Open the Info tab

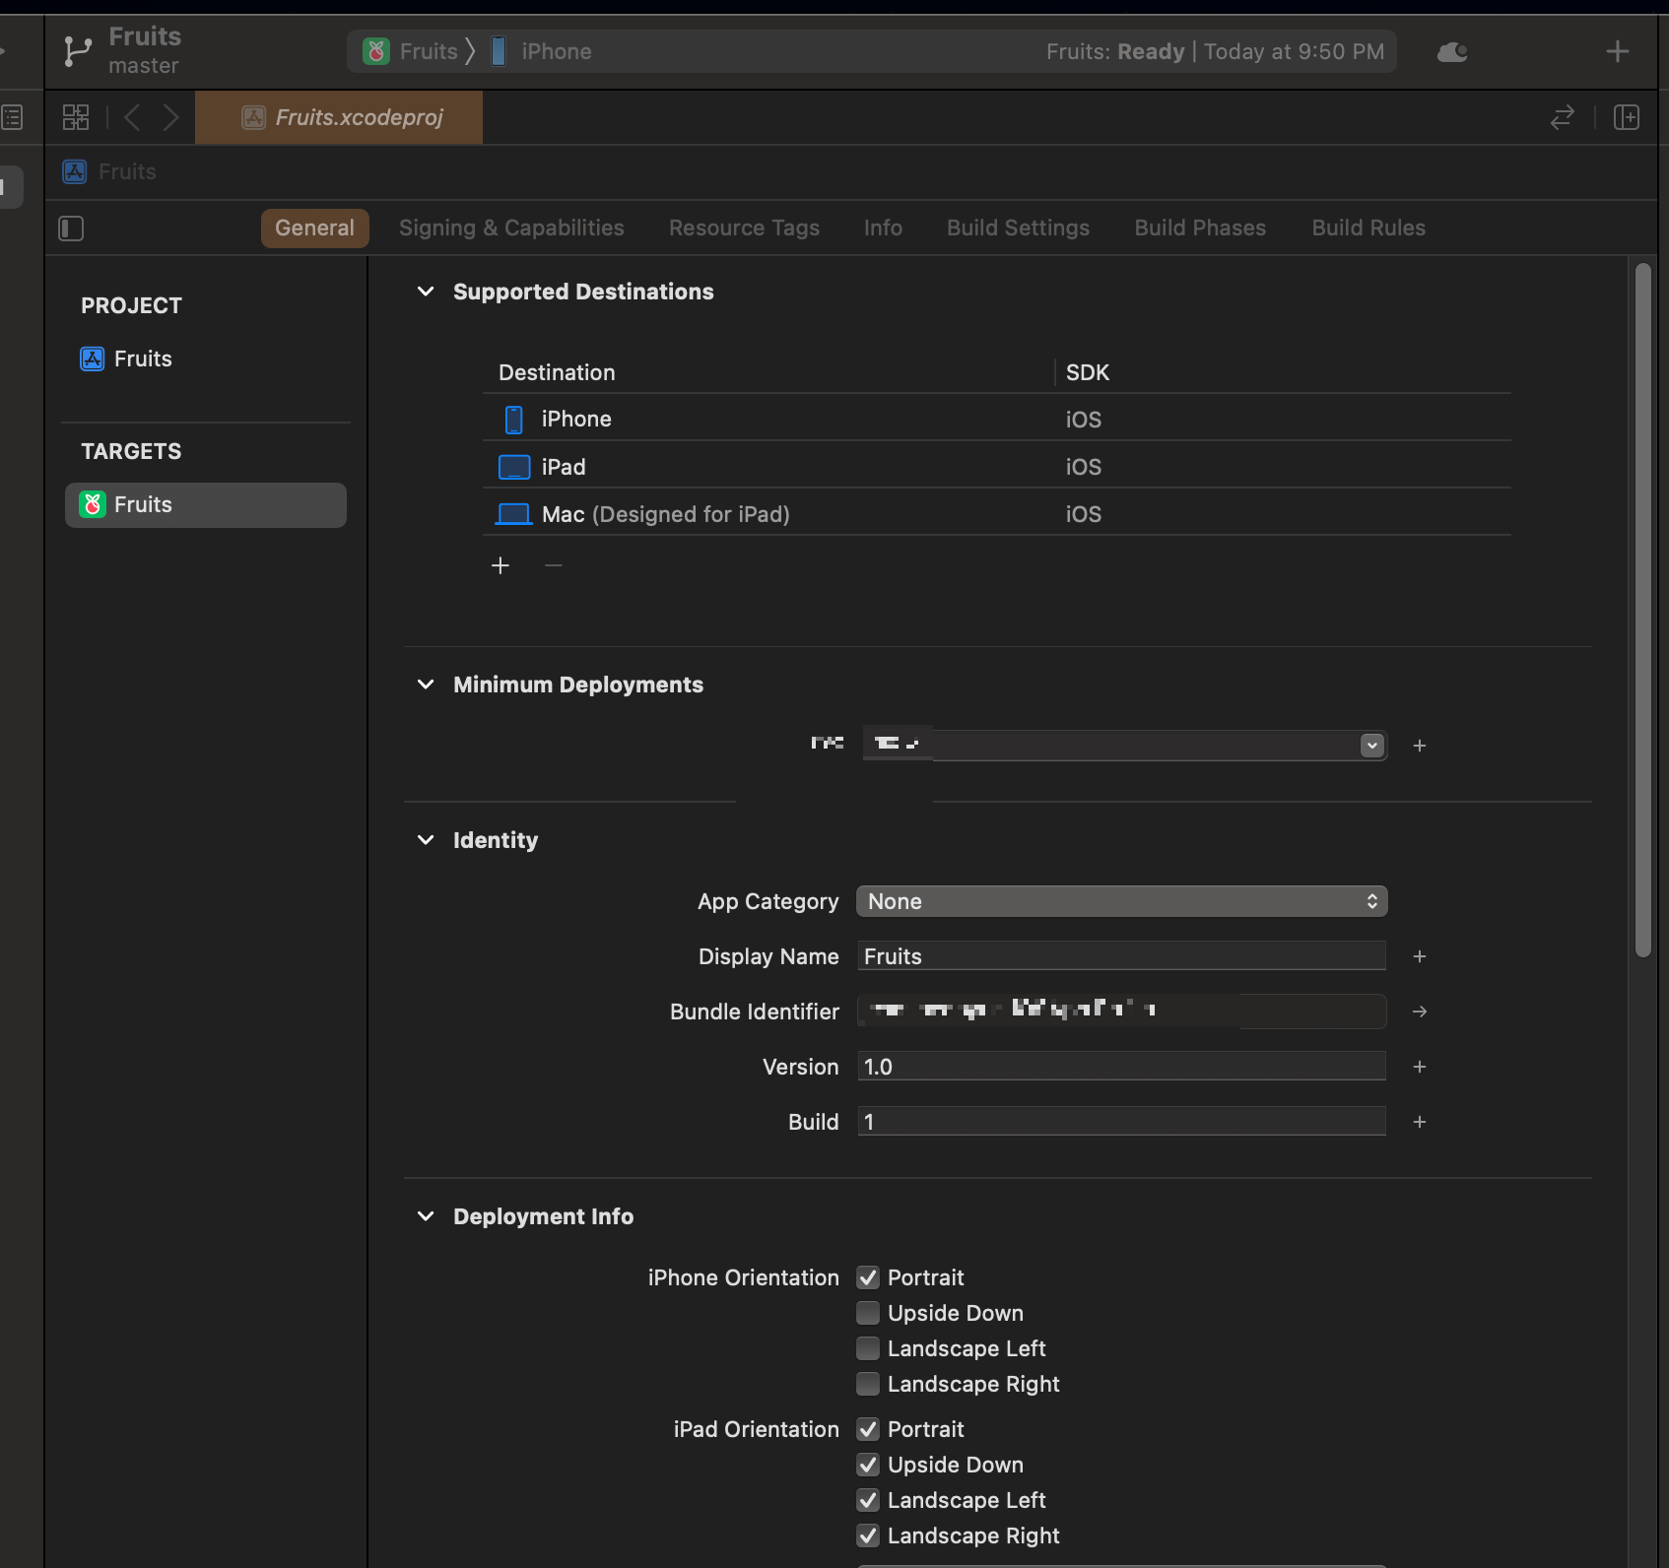tap(883, 228)
